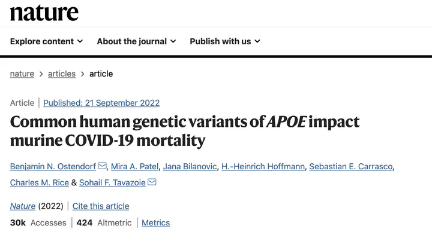Expand the Publish with us menu

[x=225, y=41]
